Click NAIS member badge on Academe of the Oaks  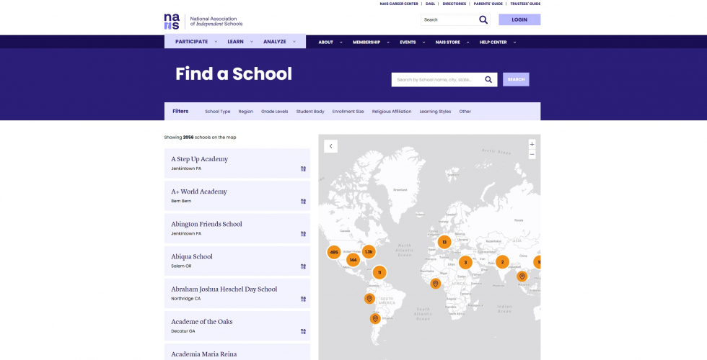(303, 331)
